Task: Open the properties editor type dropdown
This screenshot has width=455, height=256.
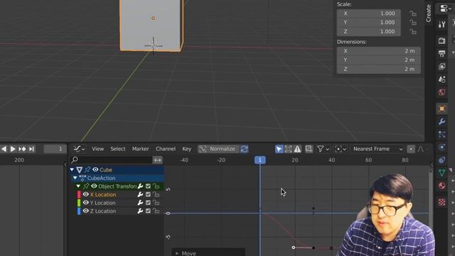Action: point(446,9)
